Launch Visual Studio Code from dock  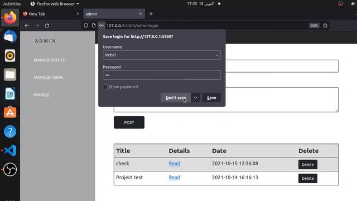[x=10, y=150]
